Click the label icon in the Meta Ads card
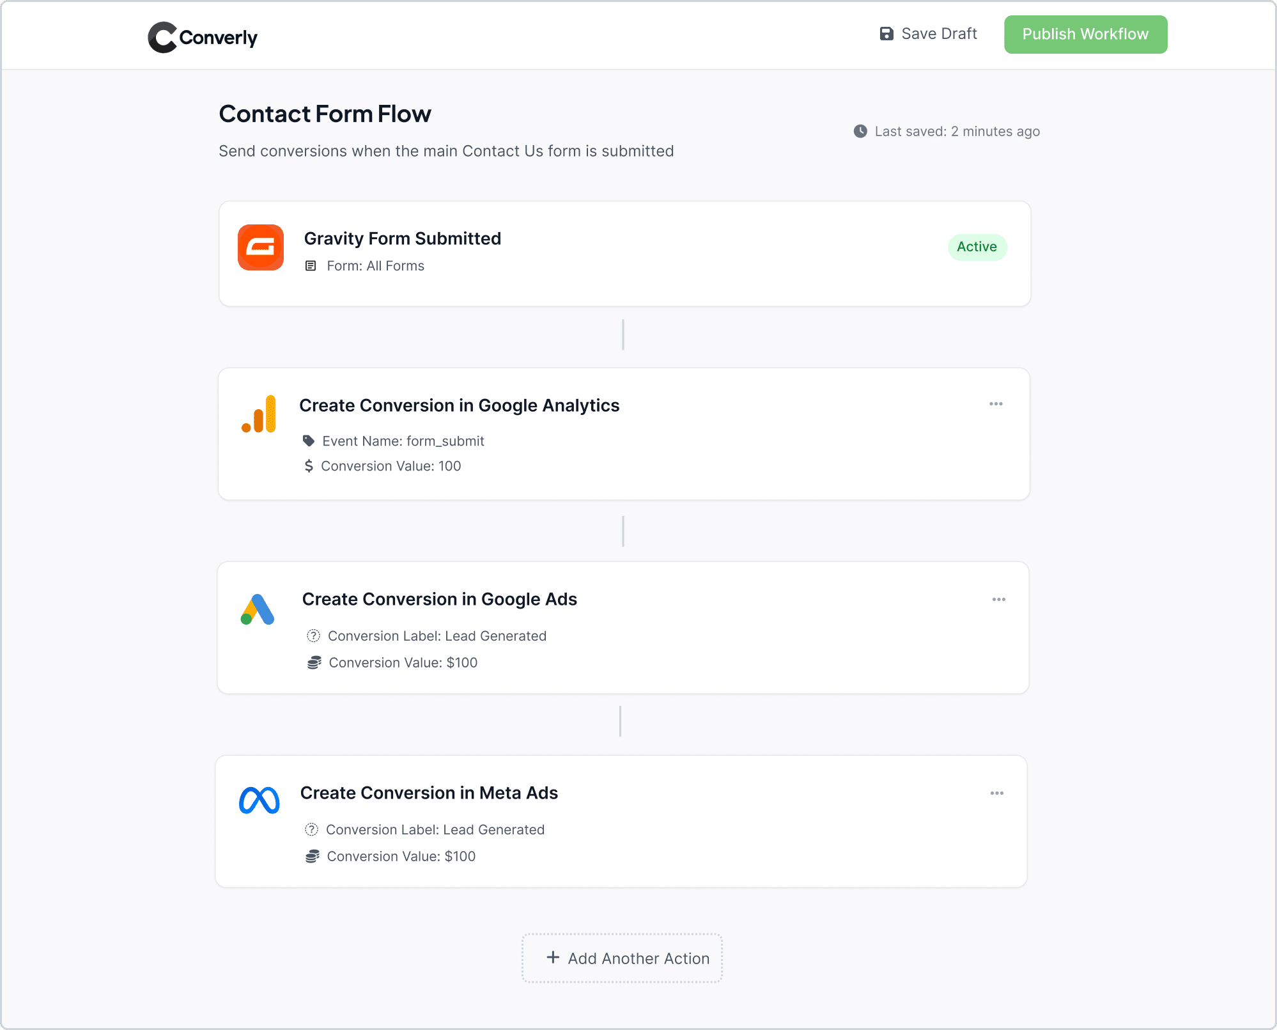The height and width of the screenshot is (1030, 1277). coord(311,830)
